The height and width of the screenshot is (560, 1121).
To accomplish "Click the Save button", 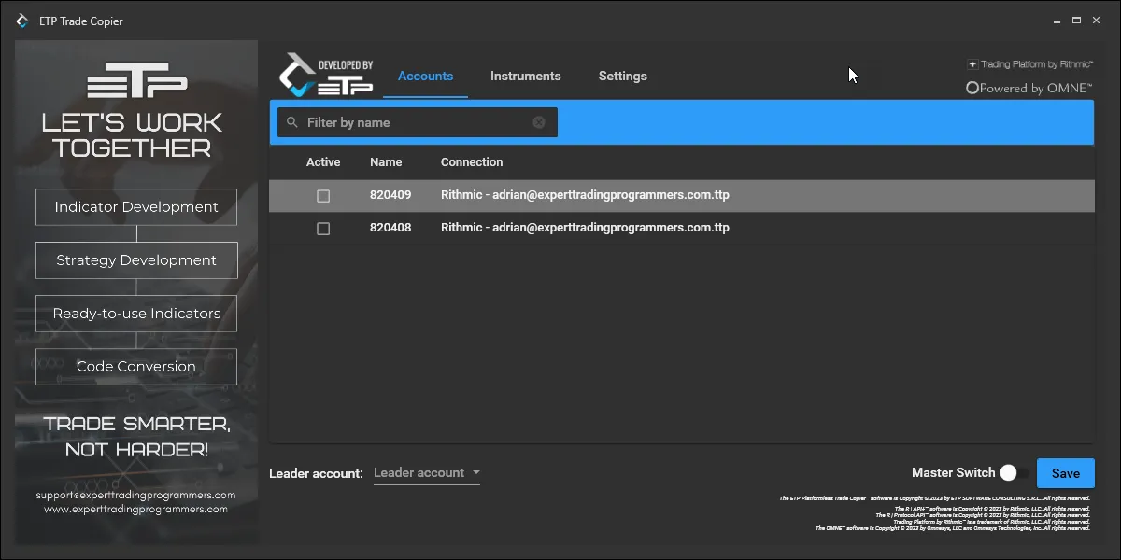I will tap(1066, 473).
